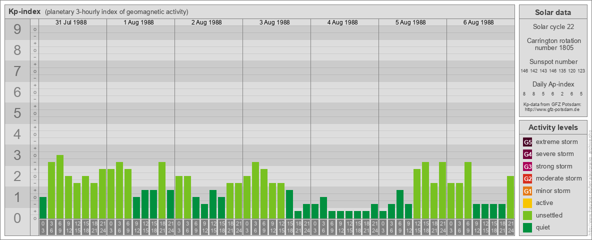Click the Ap-index value 2
Screen dimensions: 592x240
coord(562,93)
